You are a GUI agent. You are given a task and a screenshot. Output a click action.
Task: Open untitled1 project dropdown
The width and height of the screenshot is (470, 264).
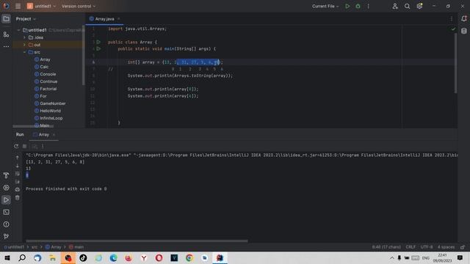coord(41,6)
